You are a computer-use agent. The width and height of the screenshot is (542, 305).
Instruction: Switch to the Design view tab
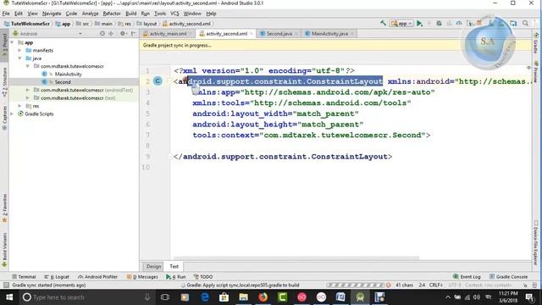(x=153, y=266)
